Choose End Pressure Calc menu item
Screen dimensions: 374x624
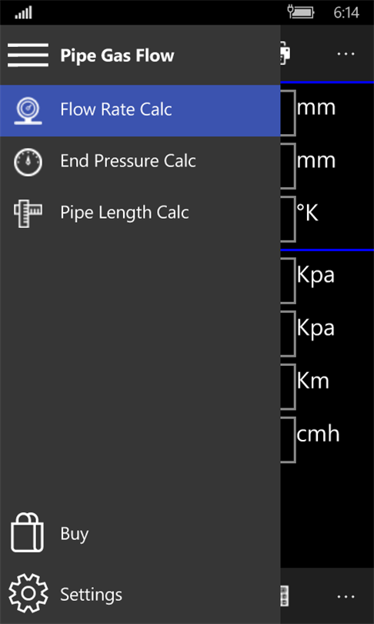(140, 162)
